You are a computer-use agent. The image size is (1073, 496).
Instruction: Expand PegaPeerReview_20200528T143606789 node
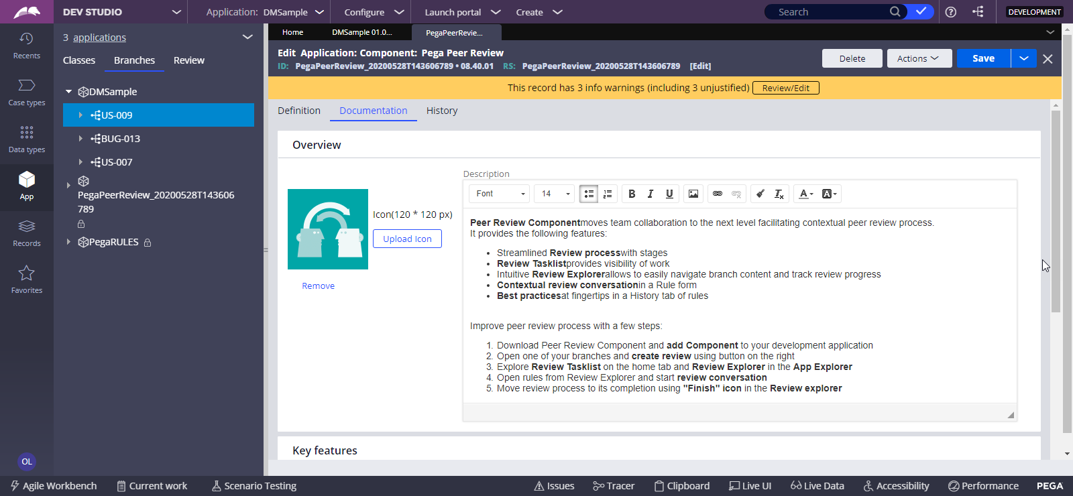pos(68,186)
